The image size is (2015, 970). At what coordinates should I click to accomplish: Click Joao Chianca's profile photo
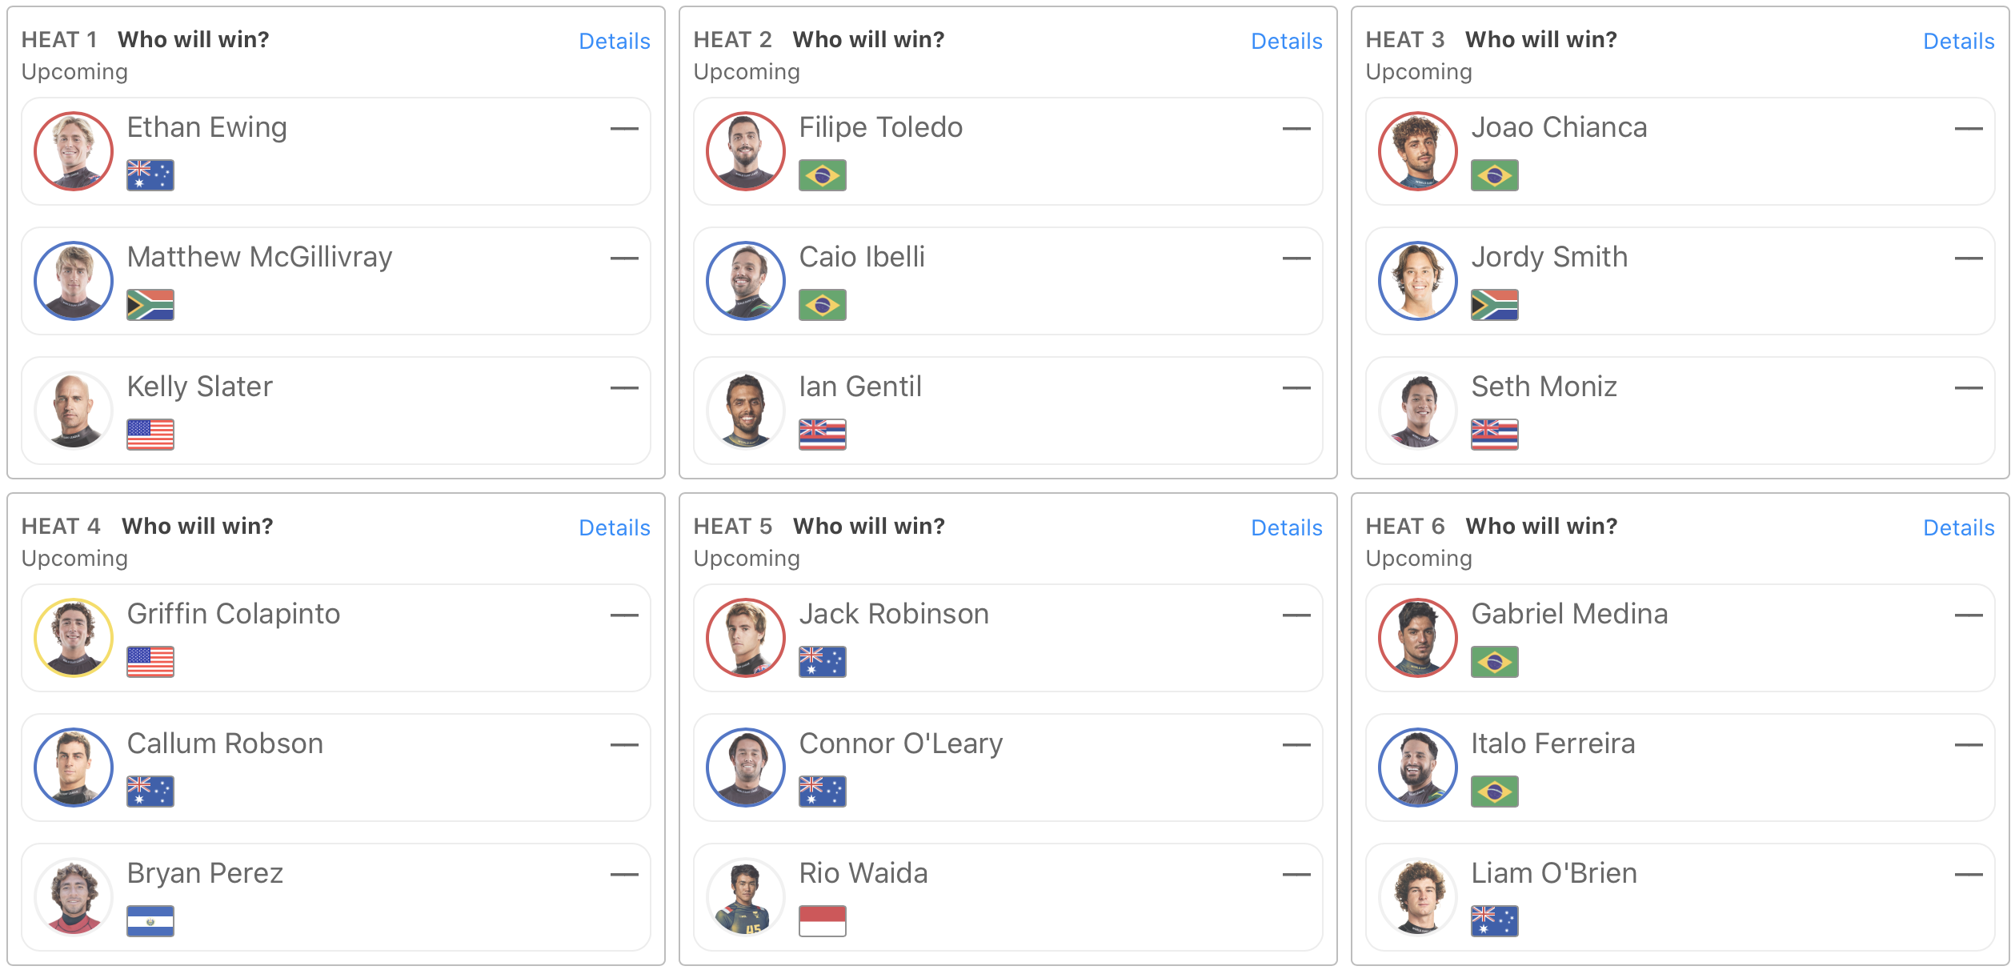[1418, 151]
